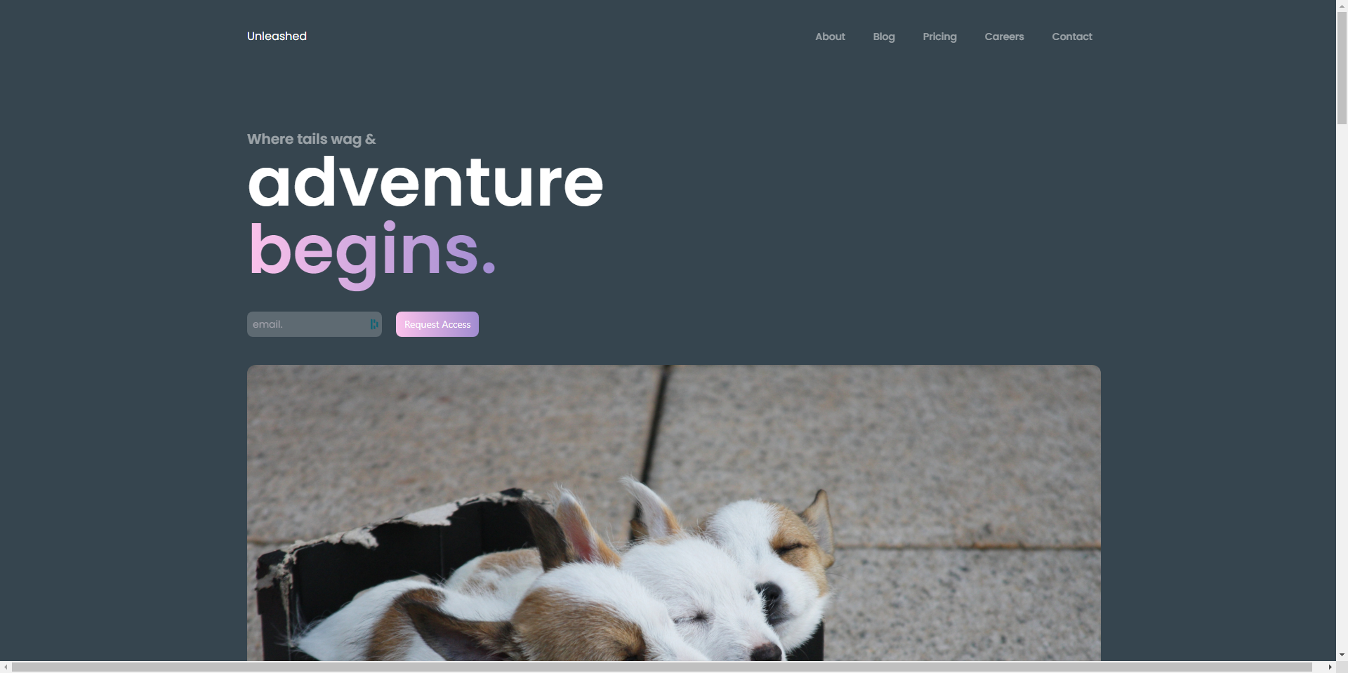Select Pricing in the top navigation
This screenshot has height=673, width=1348.
pyautogui.click(x=939, y=36)
